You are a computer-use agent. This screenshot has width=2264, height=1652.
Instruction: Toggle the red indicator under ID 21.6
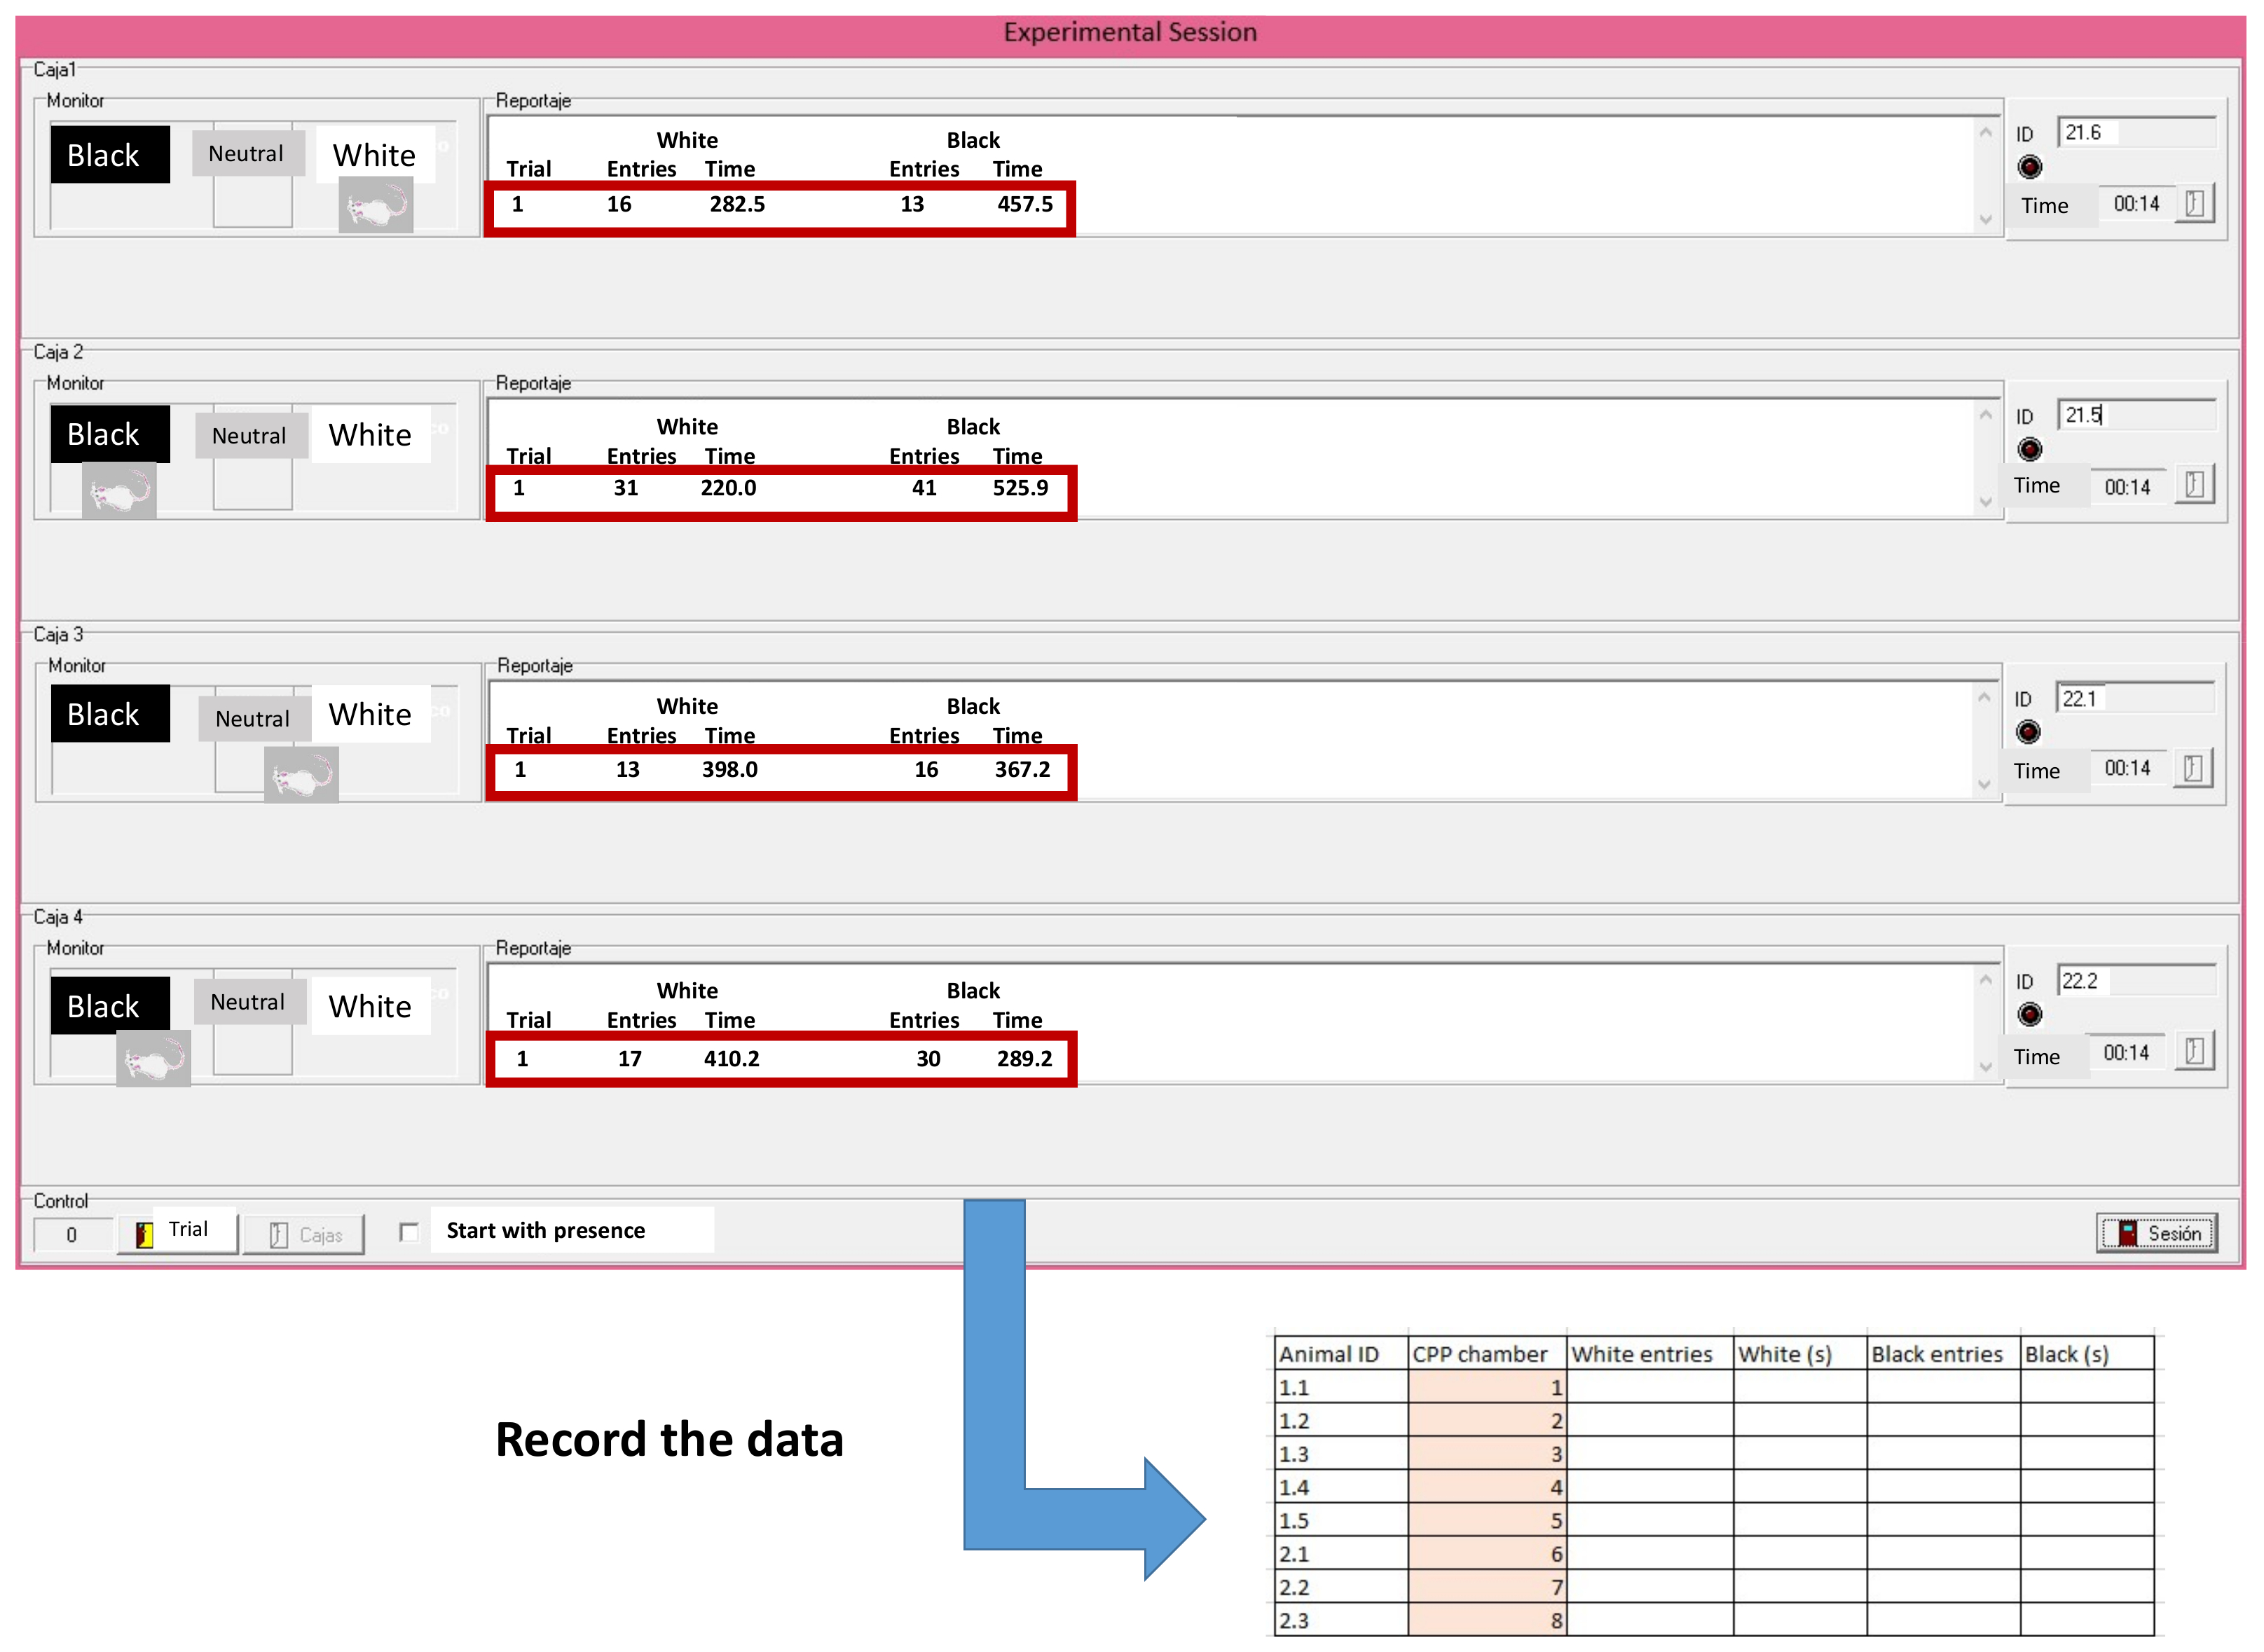tap(2029, 167)
